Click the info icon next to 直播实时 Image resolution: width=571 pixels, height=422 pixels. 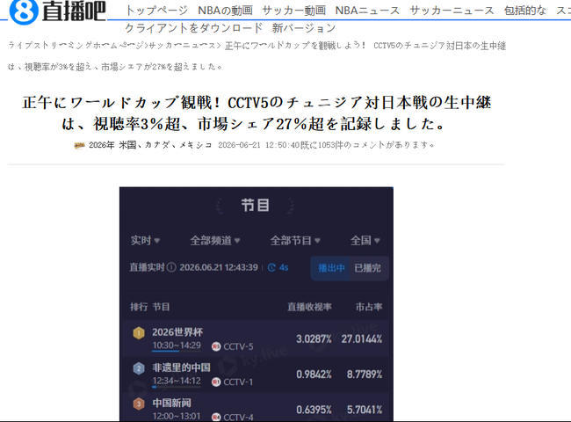[171, 267]
